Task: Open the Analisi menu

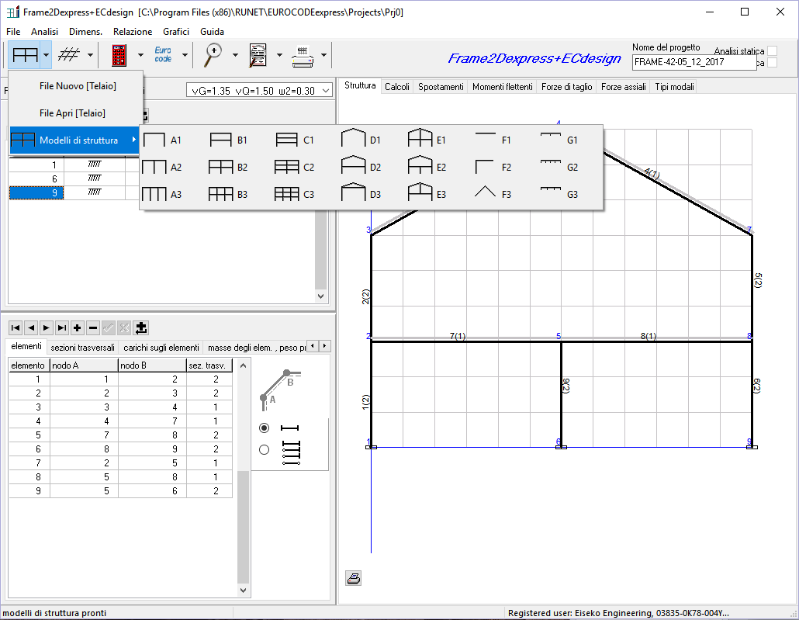Action: click(x=44, y=32)
